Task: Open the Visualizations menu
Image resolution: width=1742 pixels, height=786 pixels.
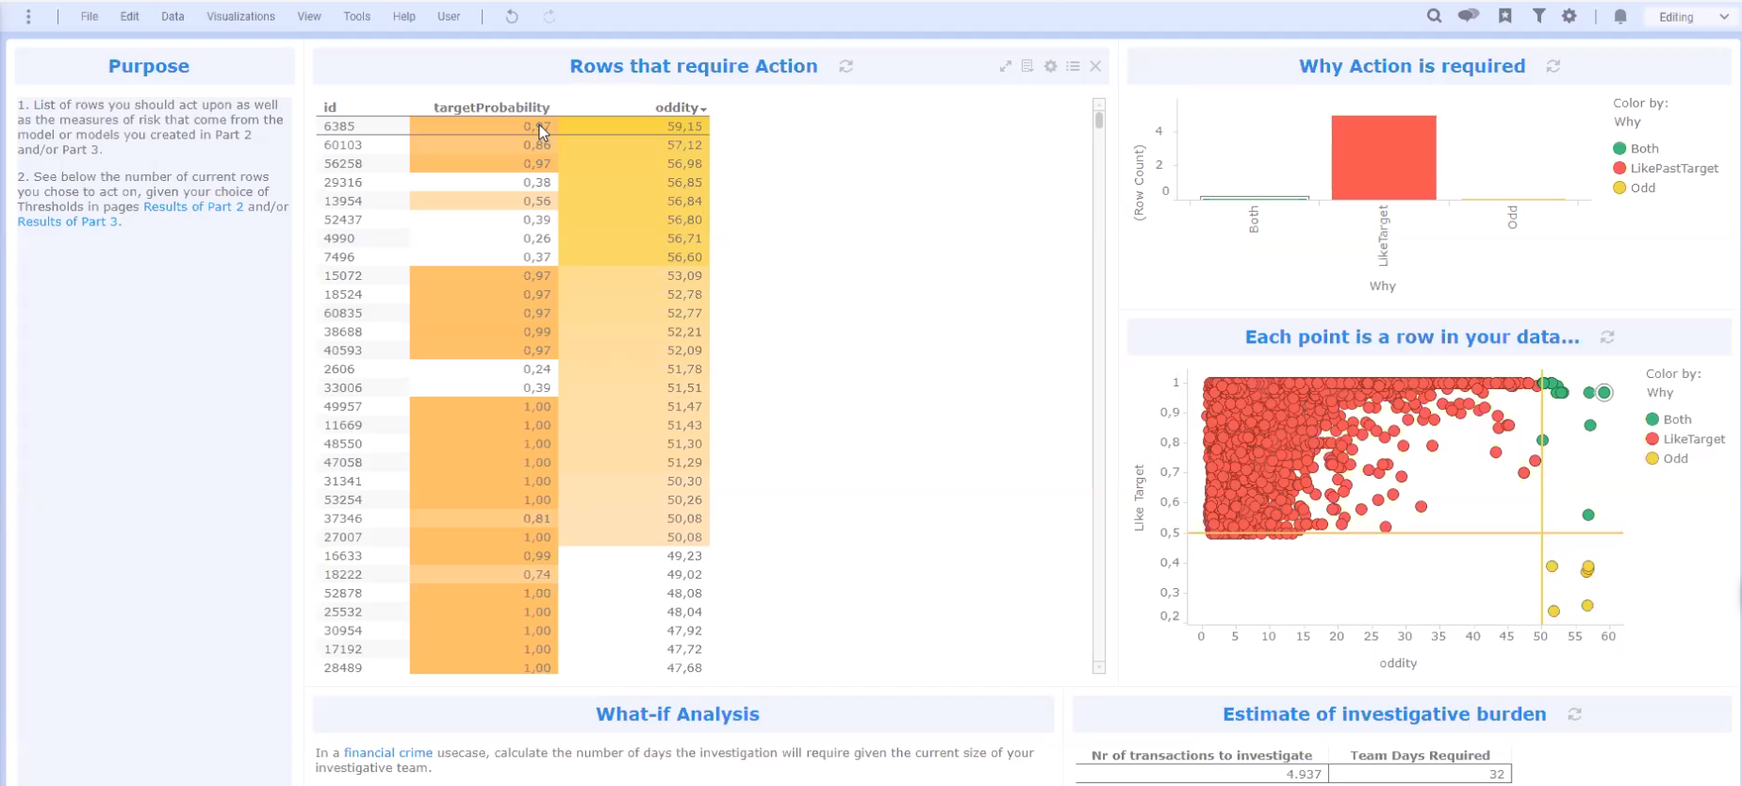Action: click(x=240, y=16)
